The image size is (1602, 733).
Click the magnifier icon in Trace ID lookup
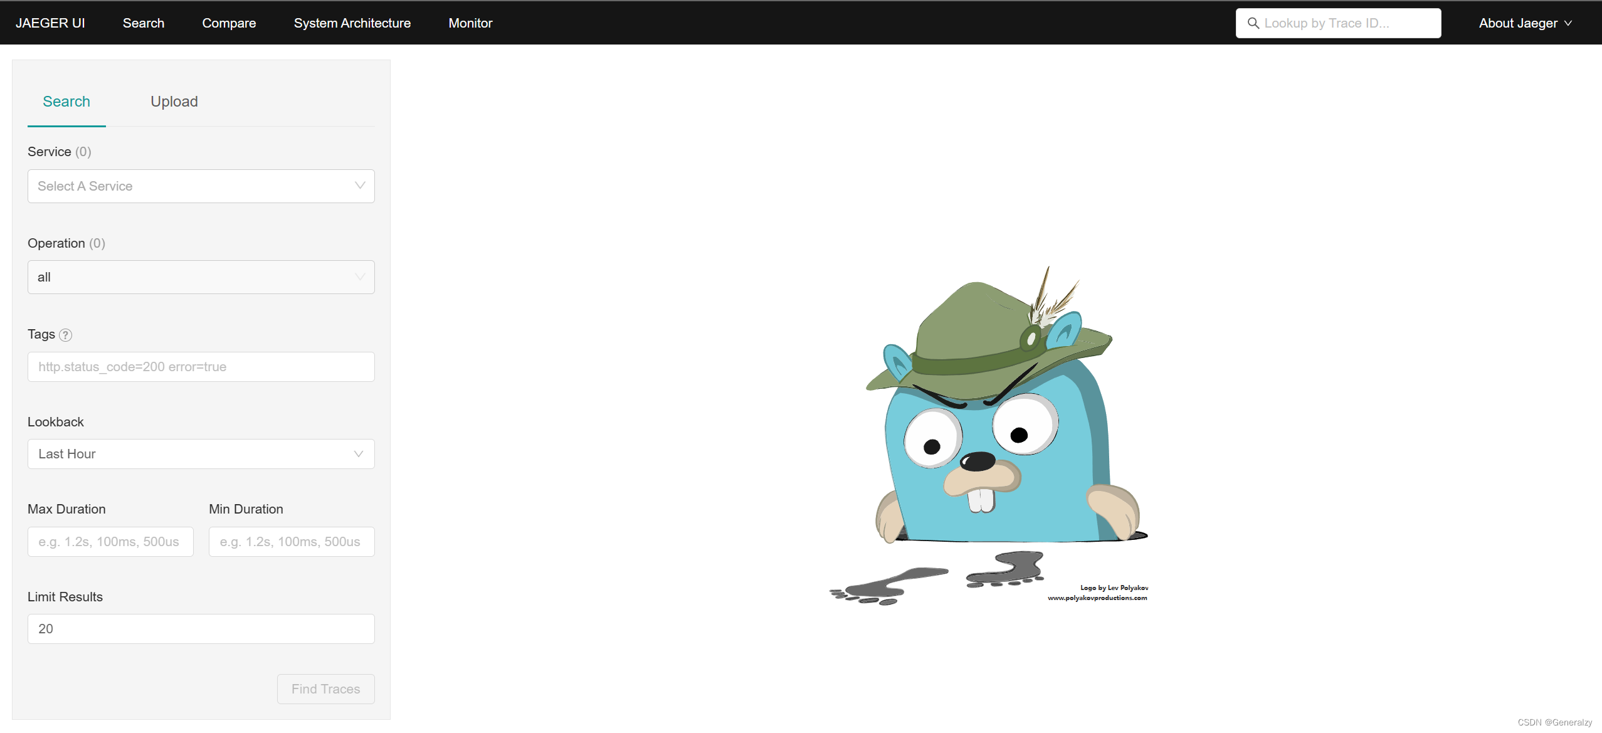click(1253, 23)
